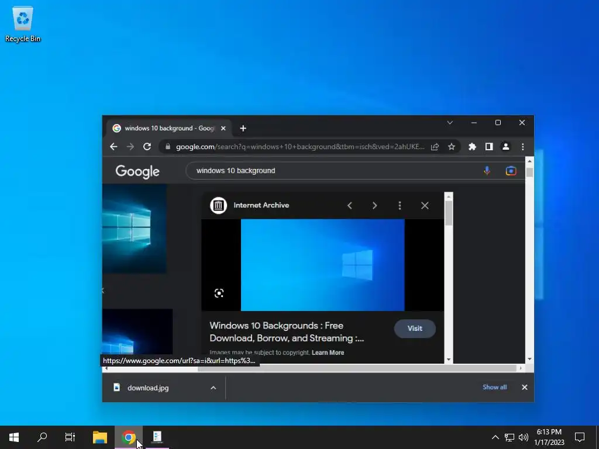Open network status tray icon
The width and height of the screenshot is (599, 449).
pyautogui.click(x=510, y=437)
